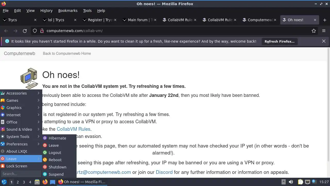Open the CollabVM Rules link
Viewport: 330px width, 186px height.
(73, 129)
